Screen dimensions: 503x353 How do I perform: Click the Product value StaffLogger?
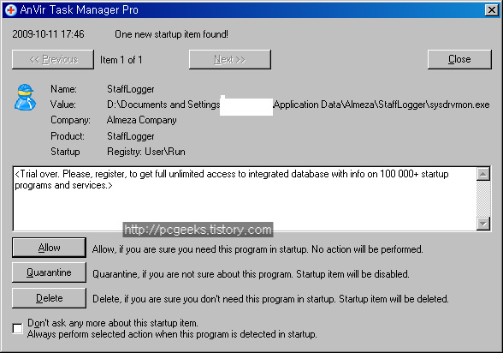[x=131, y=136]
